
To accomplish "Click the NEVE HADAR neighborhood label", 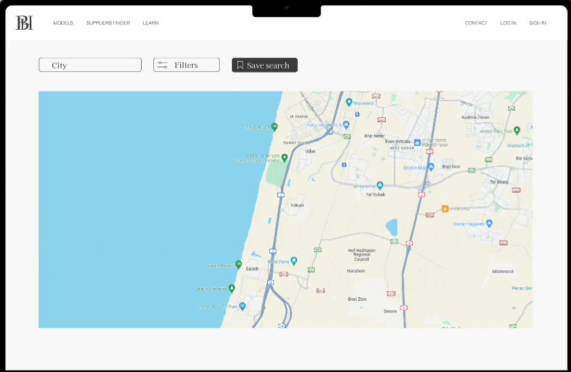I will (402, 148).
